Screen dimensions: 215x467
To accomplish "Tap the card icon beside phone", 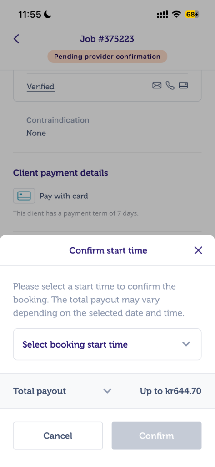I will pos(183,86).
